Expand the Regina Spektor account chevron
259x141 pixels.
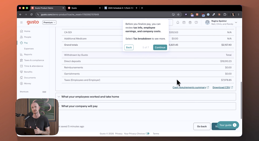(236, 22)
